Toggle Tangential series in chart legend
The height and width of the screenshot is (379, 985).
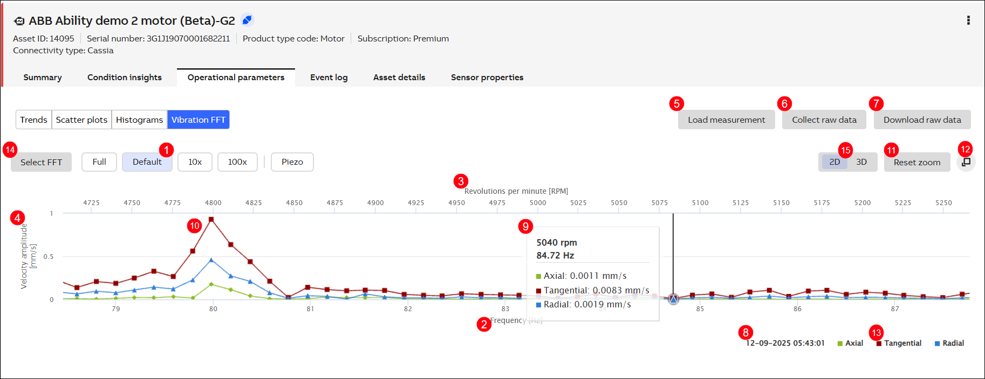(899, 343)
